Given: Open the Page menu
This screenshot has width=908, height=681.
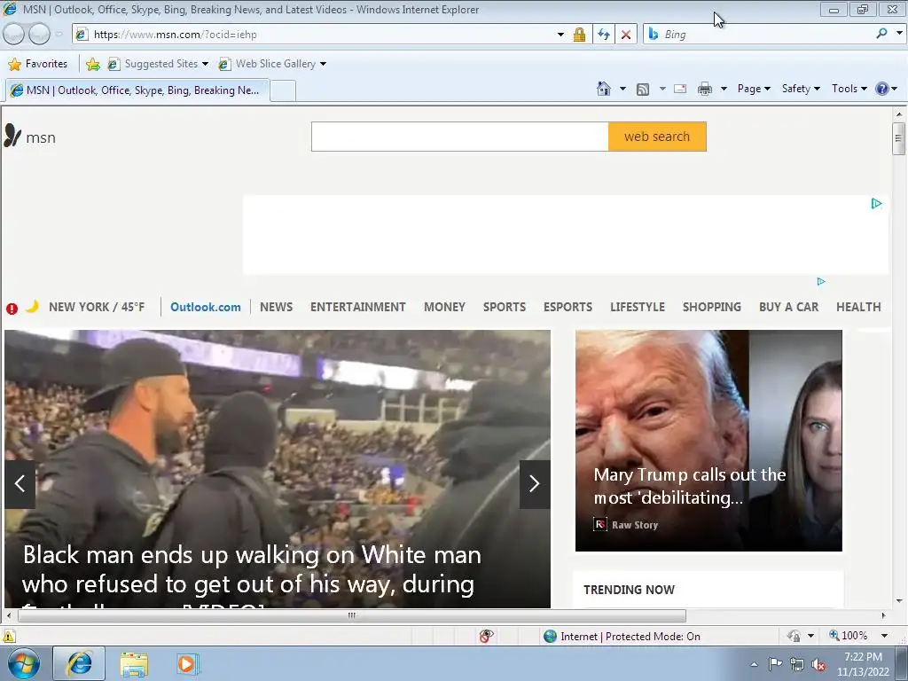Looking at the screenshot, I should pos(754,89).
